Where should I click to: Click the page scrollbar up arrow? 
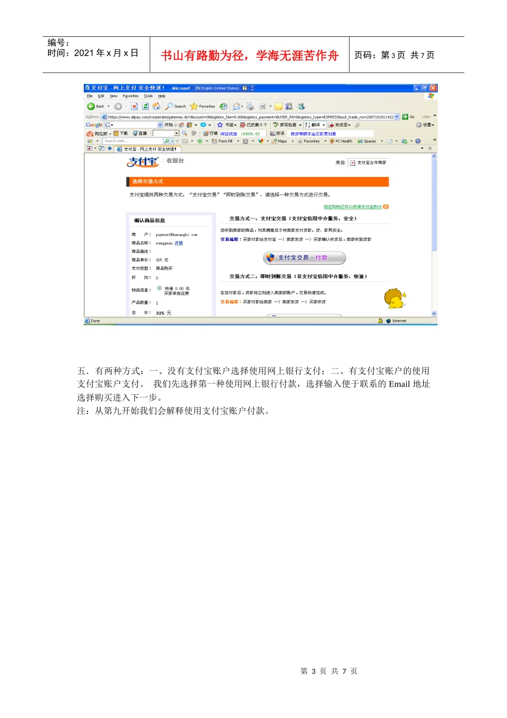pyautogui.click(x=434, y=156)
